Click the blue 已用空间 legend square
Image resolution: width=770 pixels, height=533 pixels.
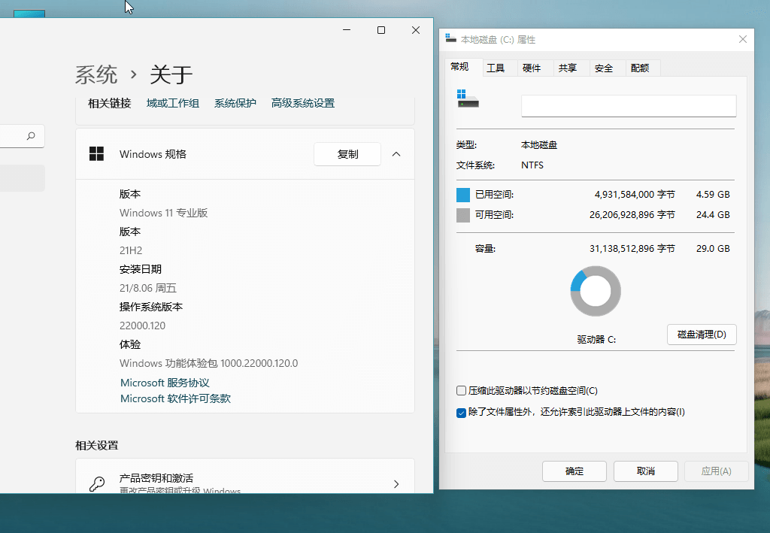tap(462, 194)
